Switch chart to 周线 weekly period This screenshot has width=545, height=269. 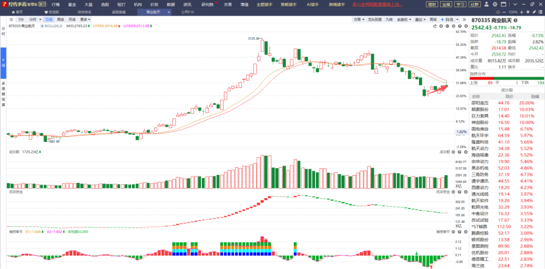61,19
